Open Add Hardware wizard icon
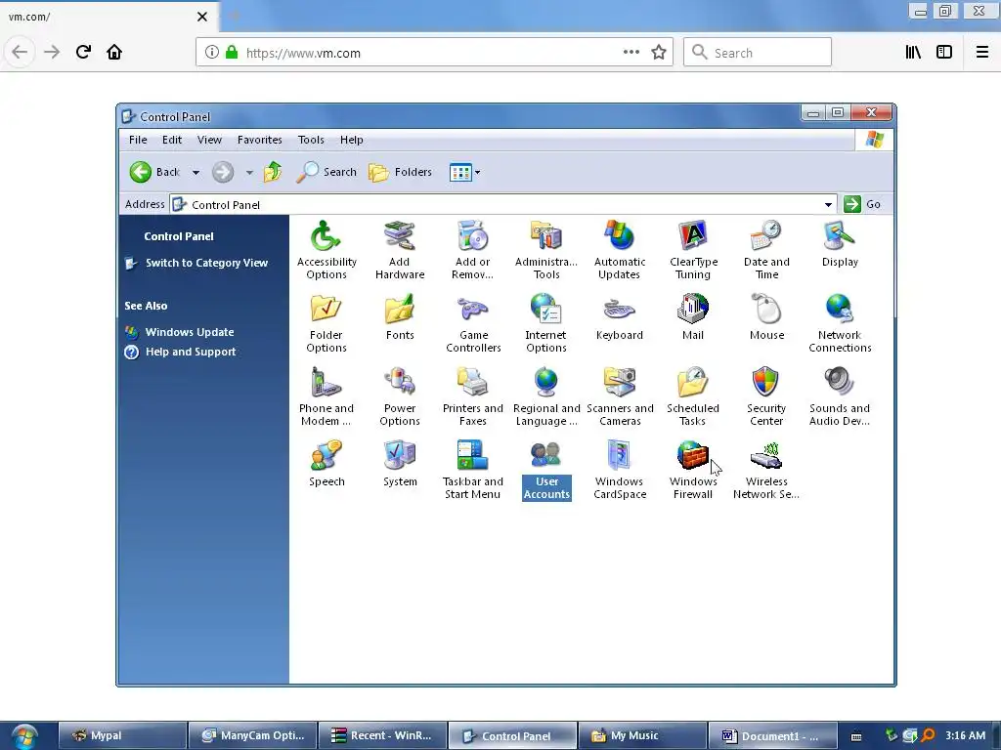The width and height of the screenshot is (1001, 750). 400,250
